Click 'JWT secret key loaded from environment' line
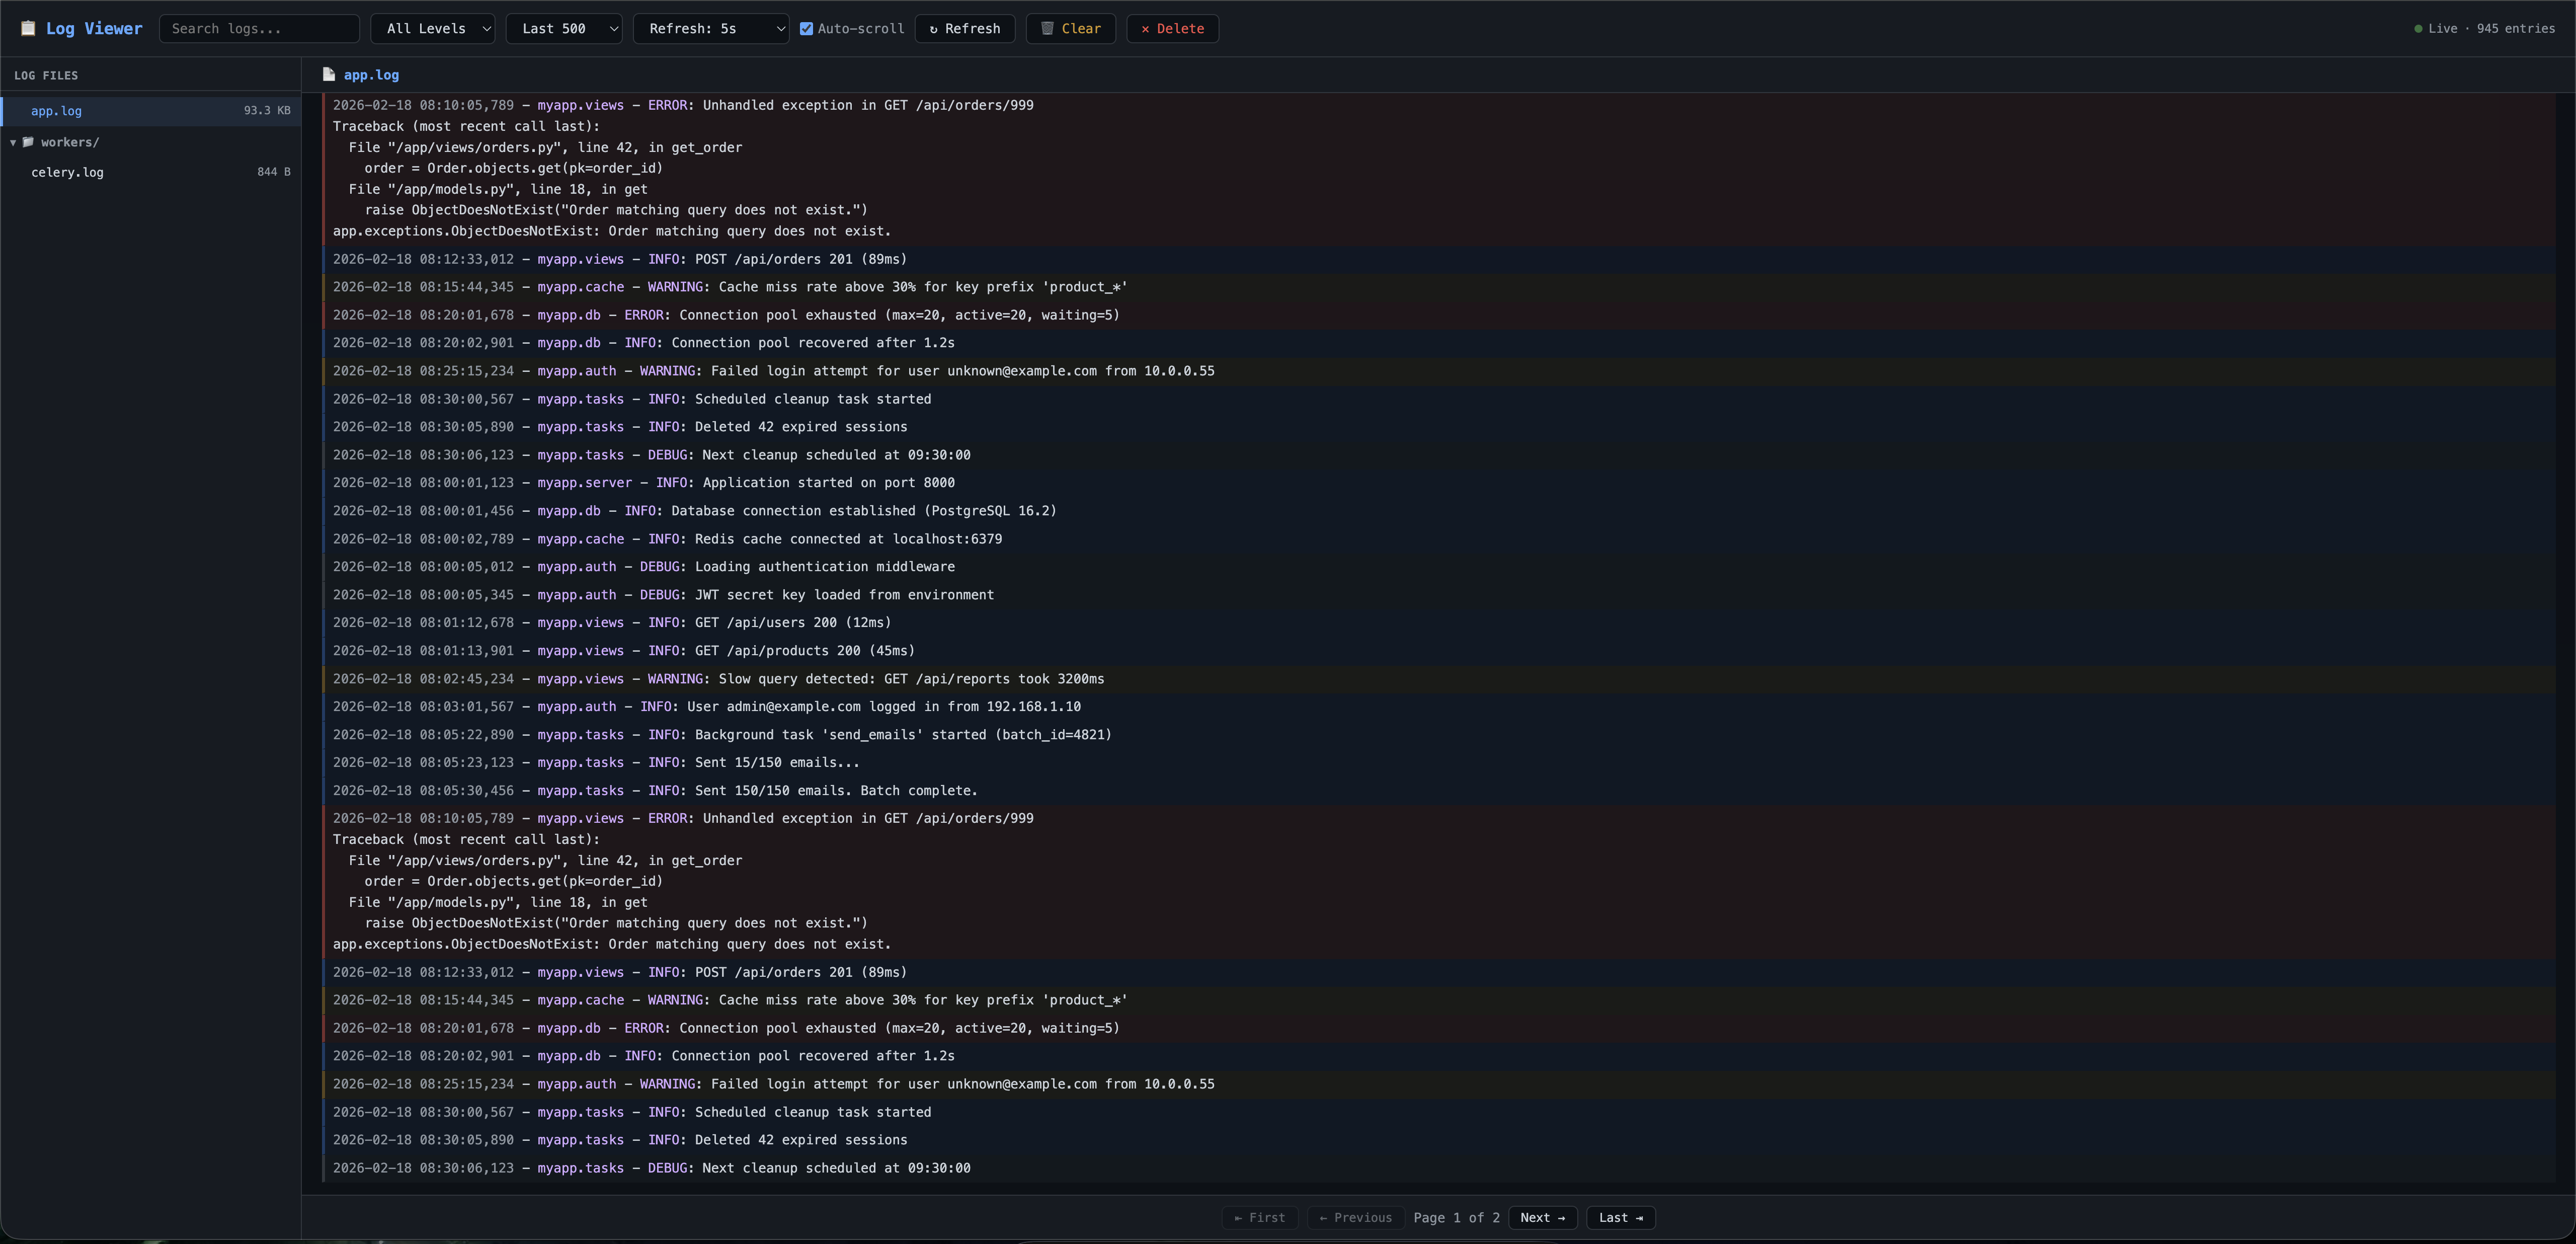 (1439, 594)
